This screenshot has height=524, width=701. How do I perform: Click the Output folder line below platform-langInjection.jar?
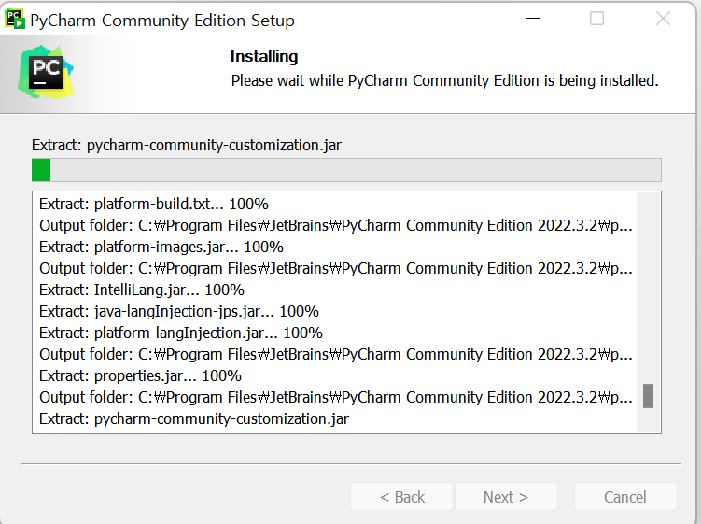pos(336,354)
